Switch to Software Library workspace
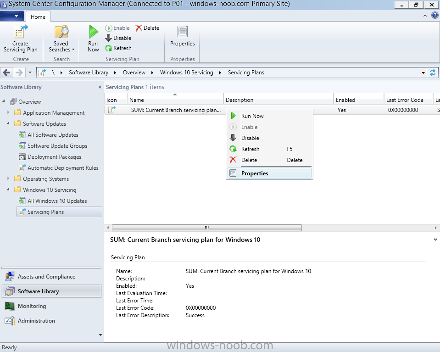Viewport: 440px width, 352px height. tap(51, 291)
